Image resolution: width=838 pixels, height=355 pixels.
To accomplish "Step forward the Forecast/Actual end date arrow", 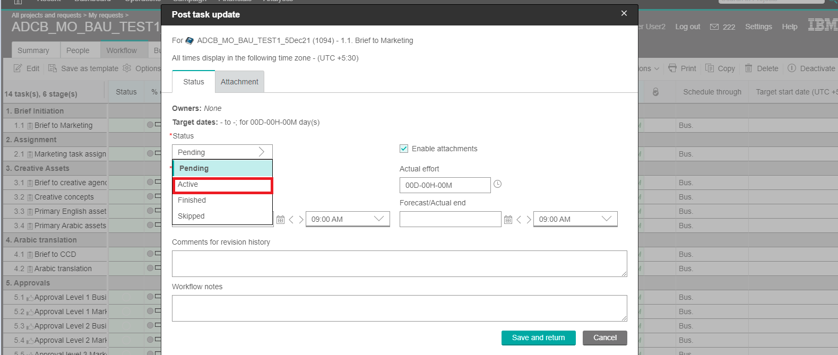I will 529,220.
